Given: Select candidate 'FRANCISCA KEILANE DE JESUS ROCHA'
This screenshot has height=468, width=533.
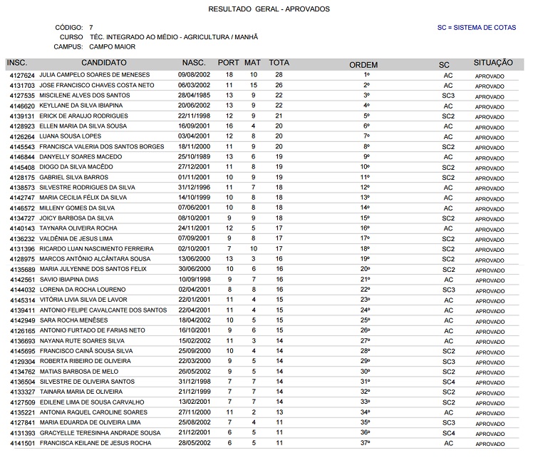Looking at the screenshot, I should [x=95, y=443].
